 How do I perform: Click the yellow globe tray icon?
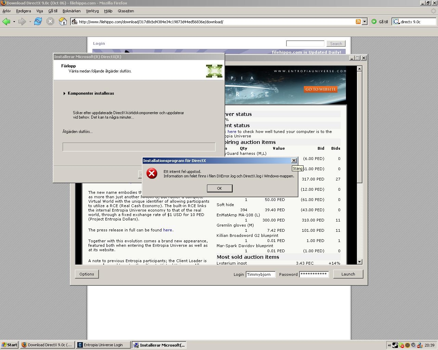408,345
